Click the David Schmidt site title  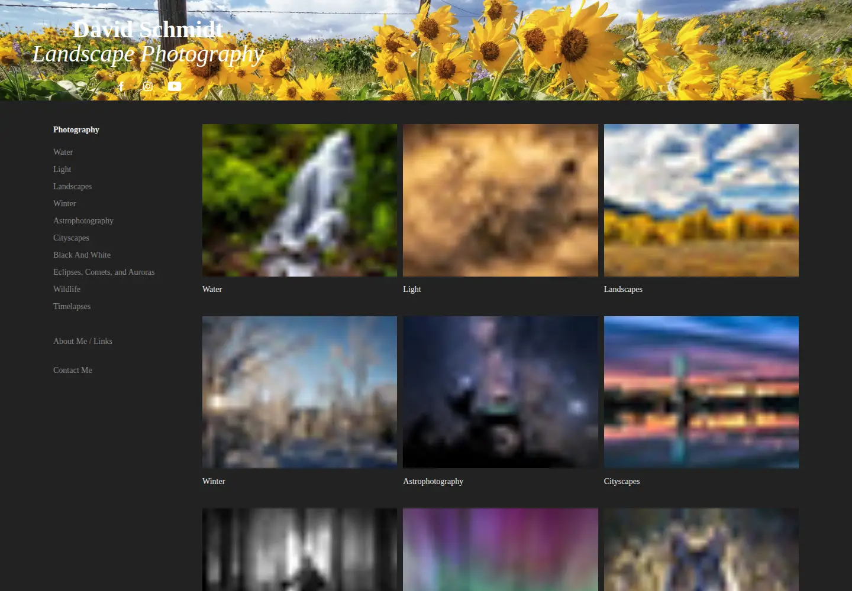(148, 29)
